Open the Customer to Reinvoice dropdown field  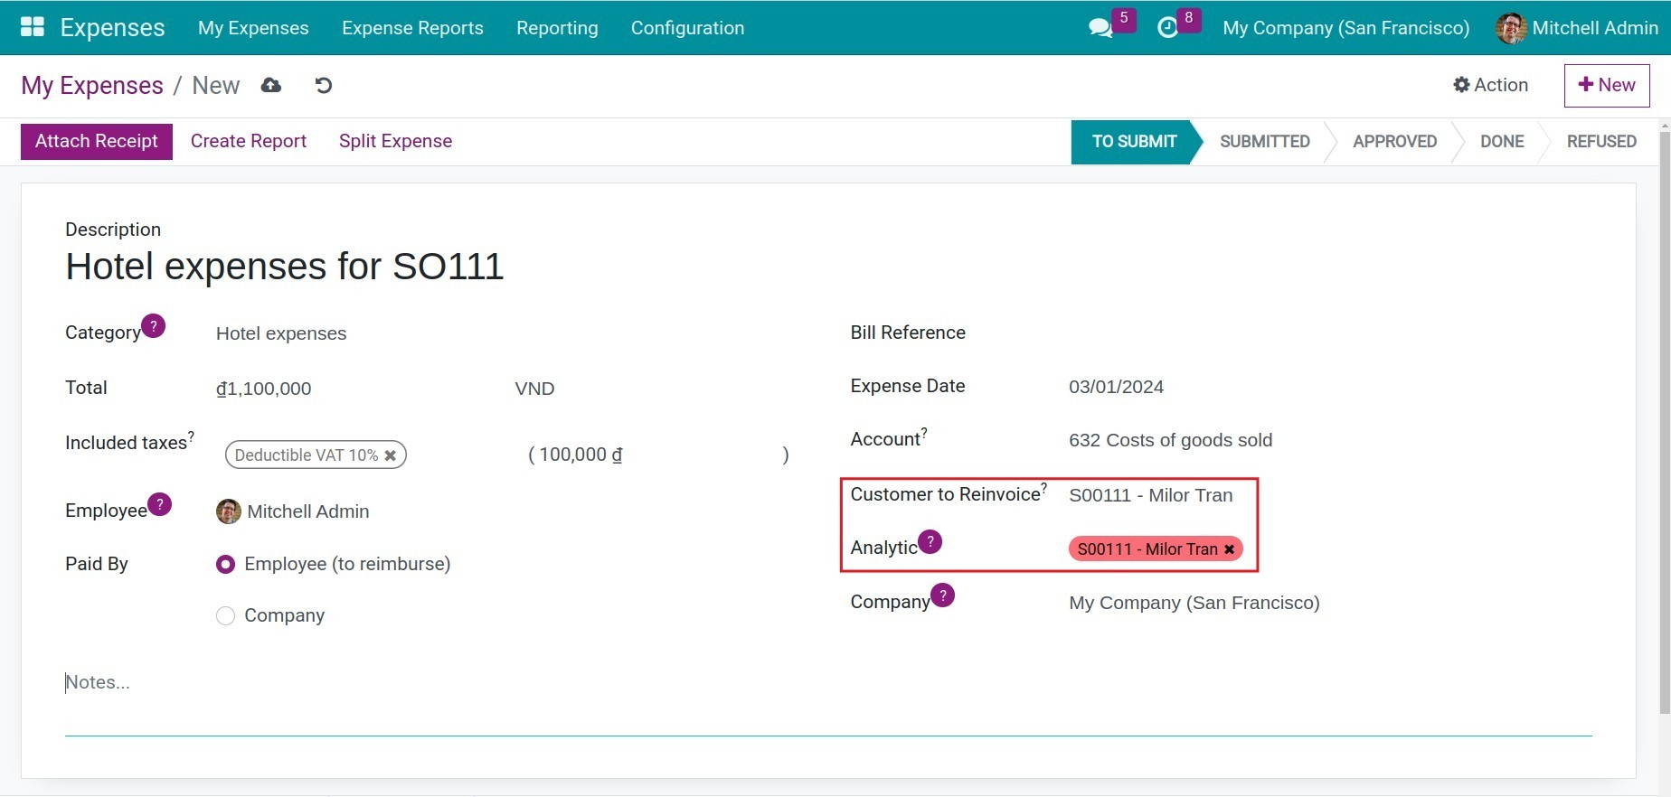tap(1150, 495)
